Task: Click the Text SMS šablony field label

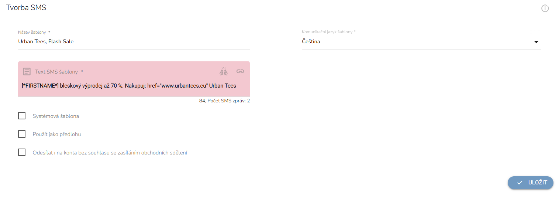Action: pos(59,72)
